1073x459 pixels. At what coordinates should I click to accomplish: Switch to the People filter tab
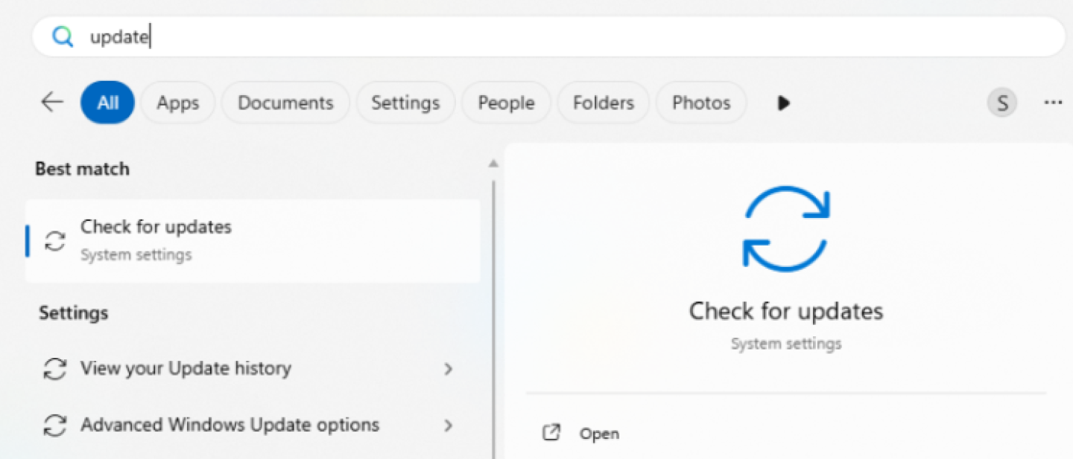pyautogui.click(x=506, y=103)
